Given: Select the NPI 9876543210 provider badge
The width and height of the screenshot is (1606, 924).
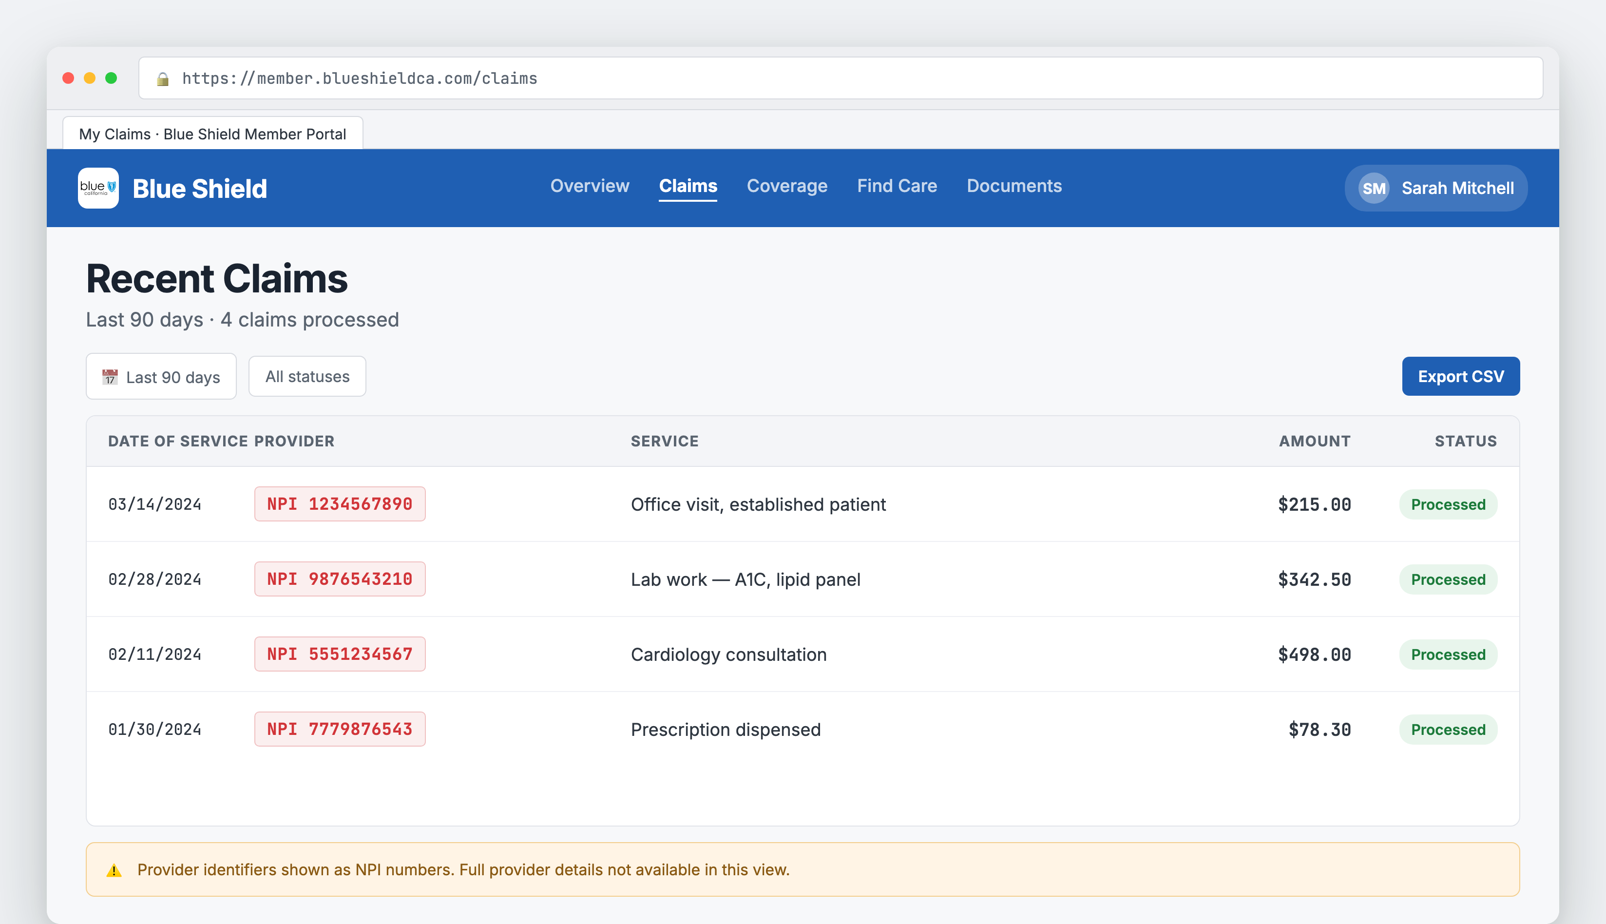Looking at the screenshot, I should [x=340, y=579].
